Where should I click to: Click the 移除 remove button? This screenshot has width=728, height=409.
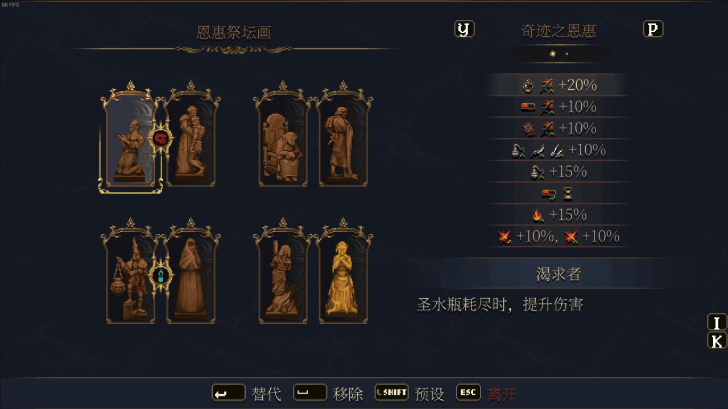click(x=328, y=393)
